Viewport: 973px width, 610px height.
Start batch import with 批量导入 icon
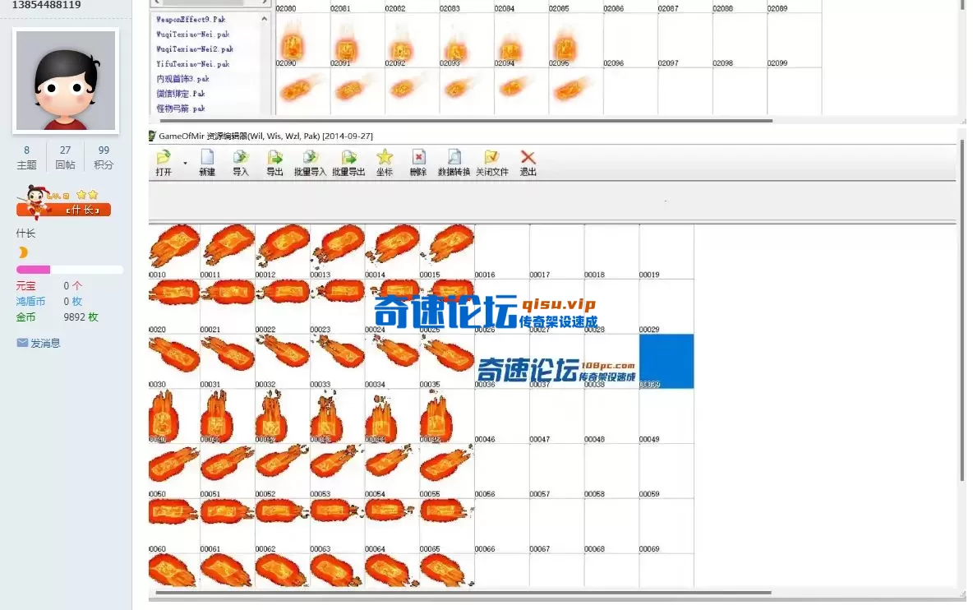tap(311, 161)
